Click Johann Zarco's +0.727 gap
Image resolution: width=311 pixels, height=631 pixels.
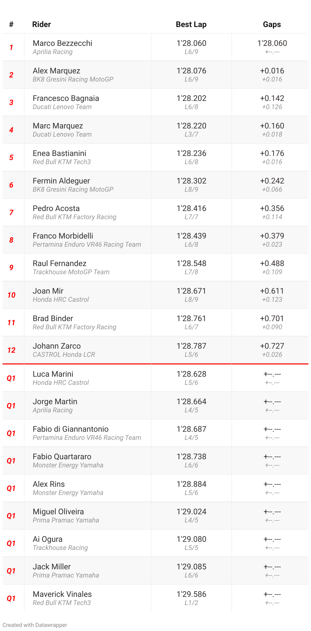(272, 346)
